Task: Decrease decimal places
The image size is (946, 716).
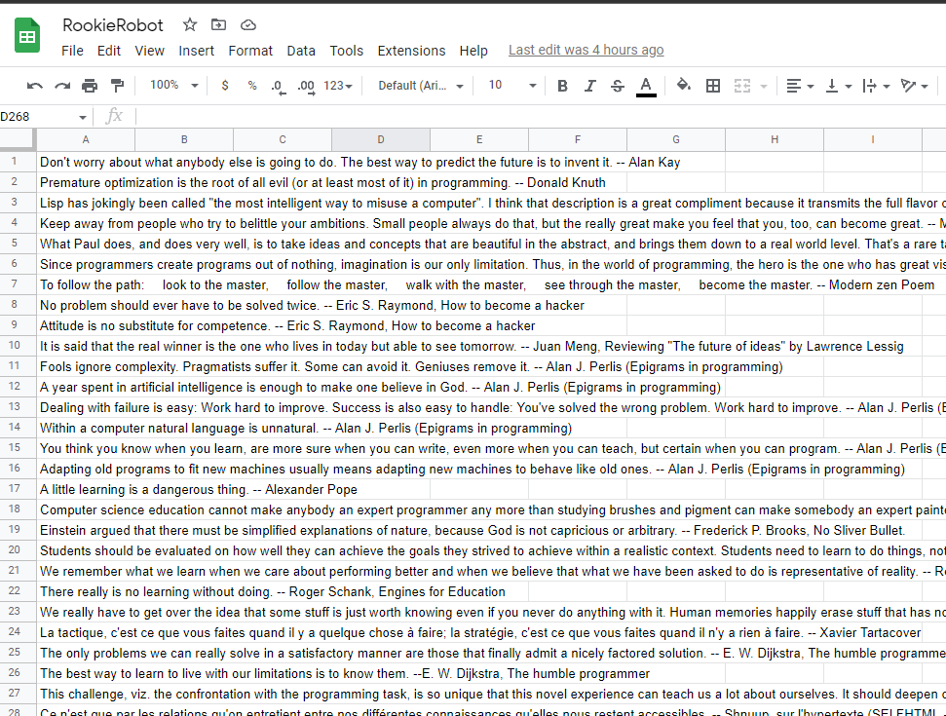Action: [278, 86]
